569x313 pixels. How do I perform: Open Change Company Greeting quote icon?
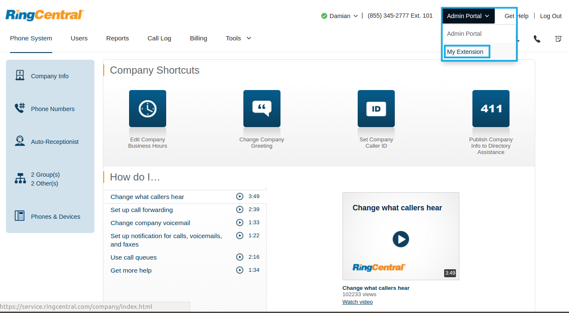point(262,109)
